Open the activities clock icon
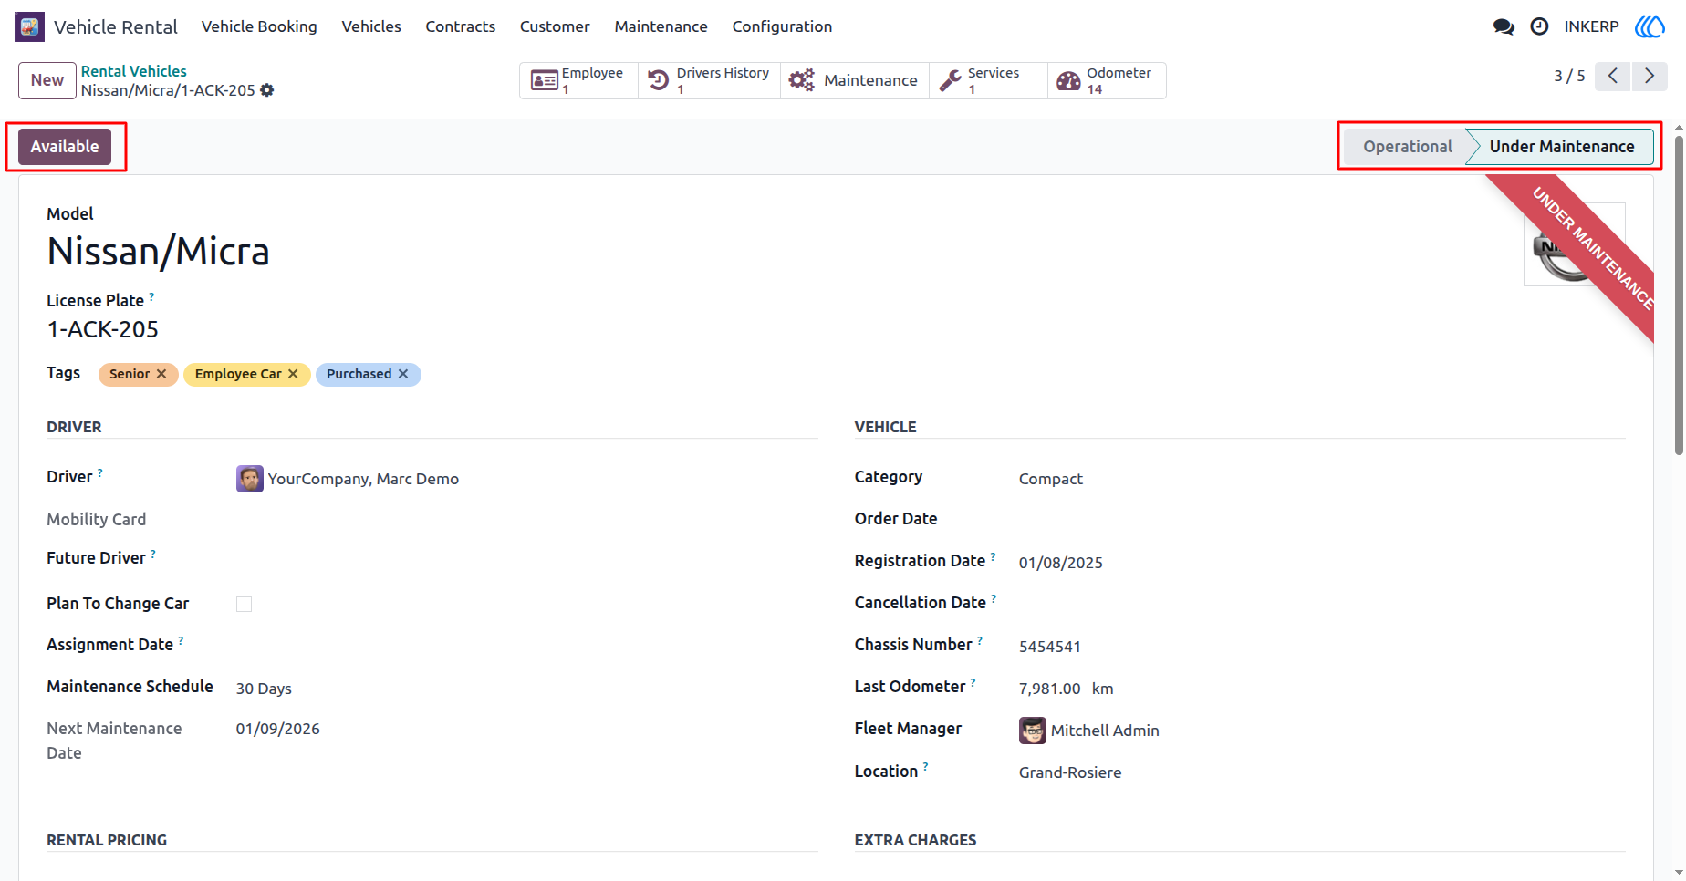Viewport: 1686px width, 881px height. (1539, 26)
